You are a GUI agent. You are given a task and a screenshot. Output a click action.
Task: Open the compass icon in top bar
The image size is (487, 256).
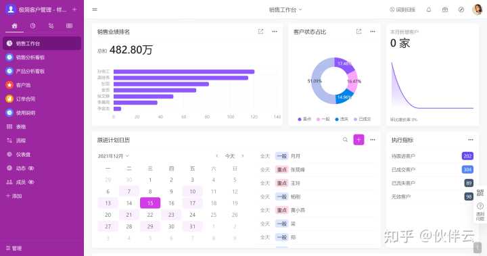tap(461, 9)
